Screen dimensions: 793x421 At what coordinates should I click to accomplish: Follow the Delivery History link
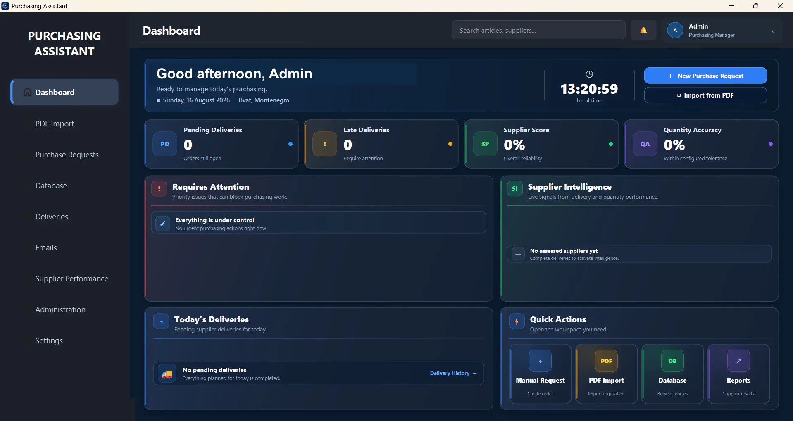pos(453,373)
